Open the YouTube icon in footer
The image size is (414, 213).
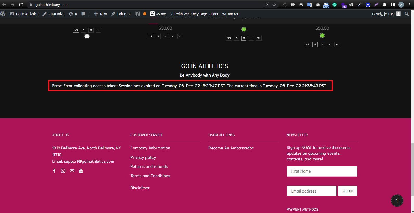(x=81, y=171)
